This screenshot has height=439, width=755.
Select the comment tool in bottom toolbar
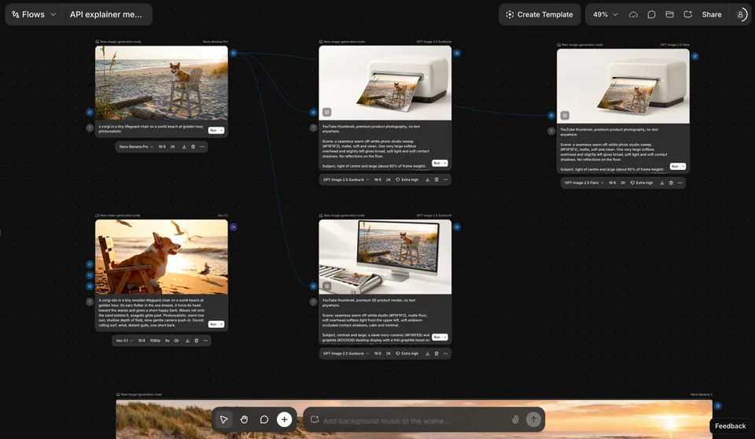coord(264,419)
